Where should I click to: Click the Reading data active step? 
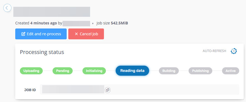tap(132, 71)
